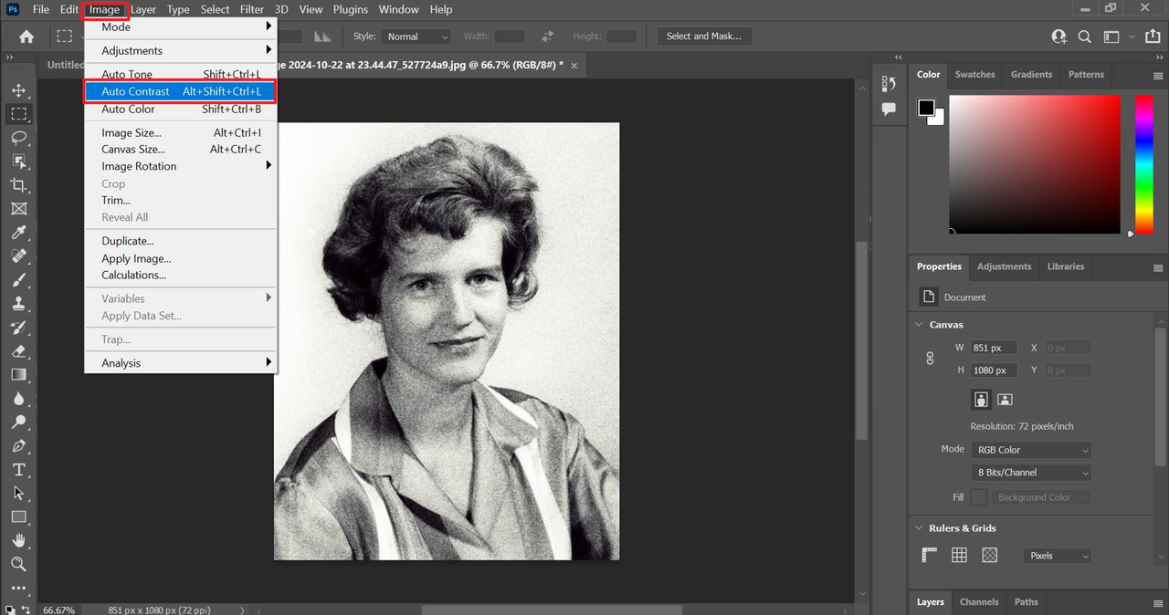Switch to the Gradients tab
The width and height of the screenshot is (1169, 615).
click(1031, 75)
